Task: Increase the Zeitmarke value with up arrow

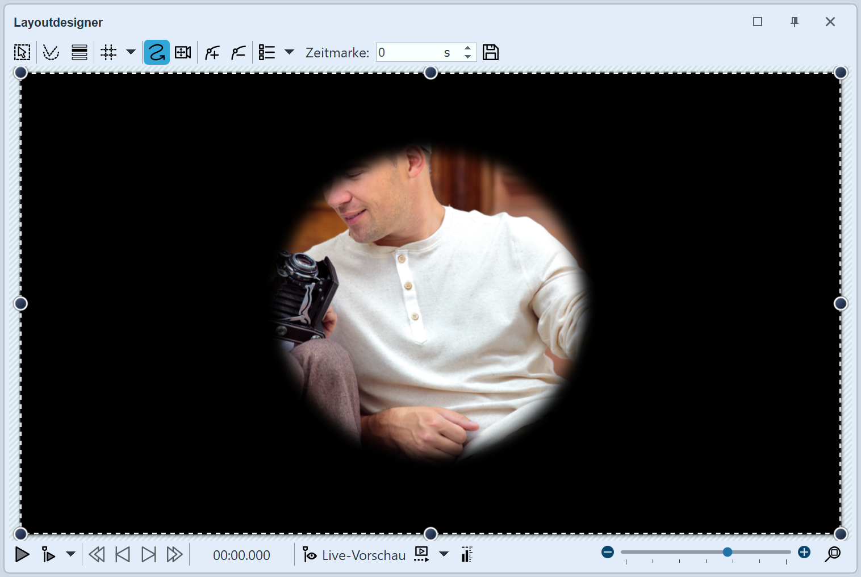Action: tap(468, 48)
